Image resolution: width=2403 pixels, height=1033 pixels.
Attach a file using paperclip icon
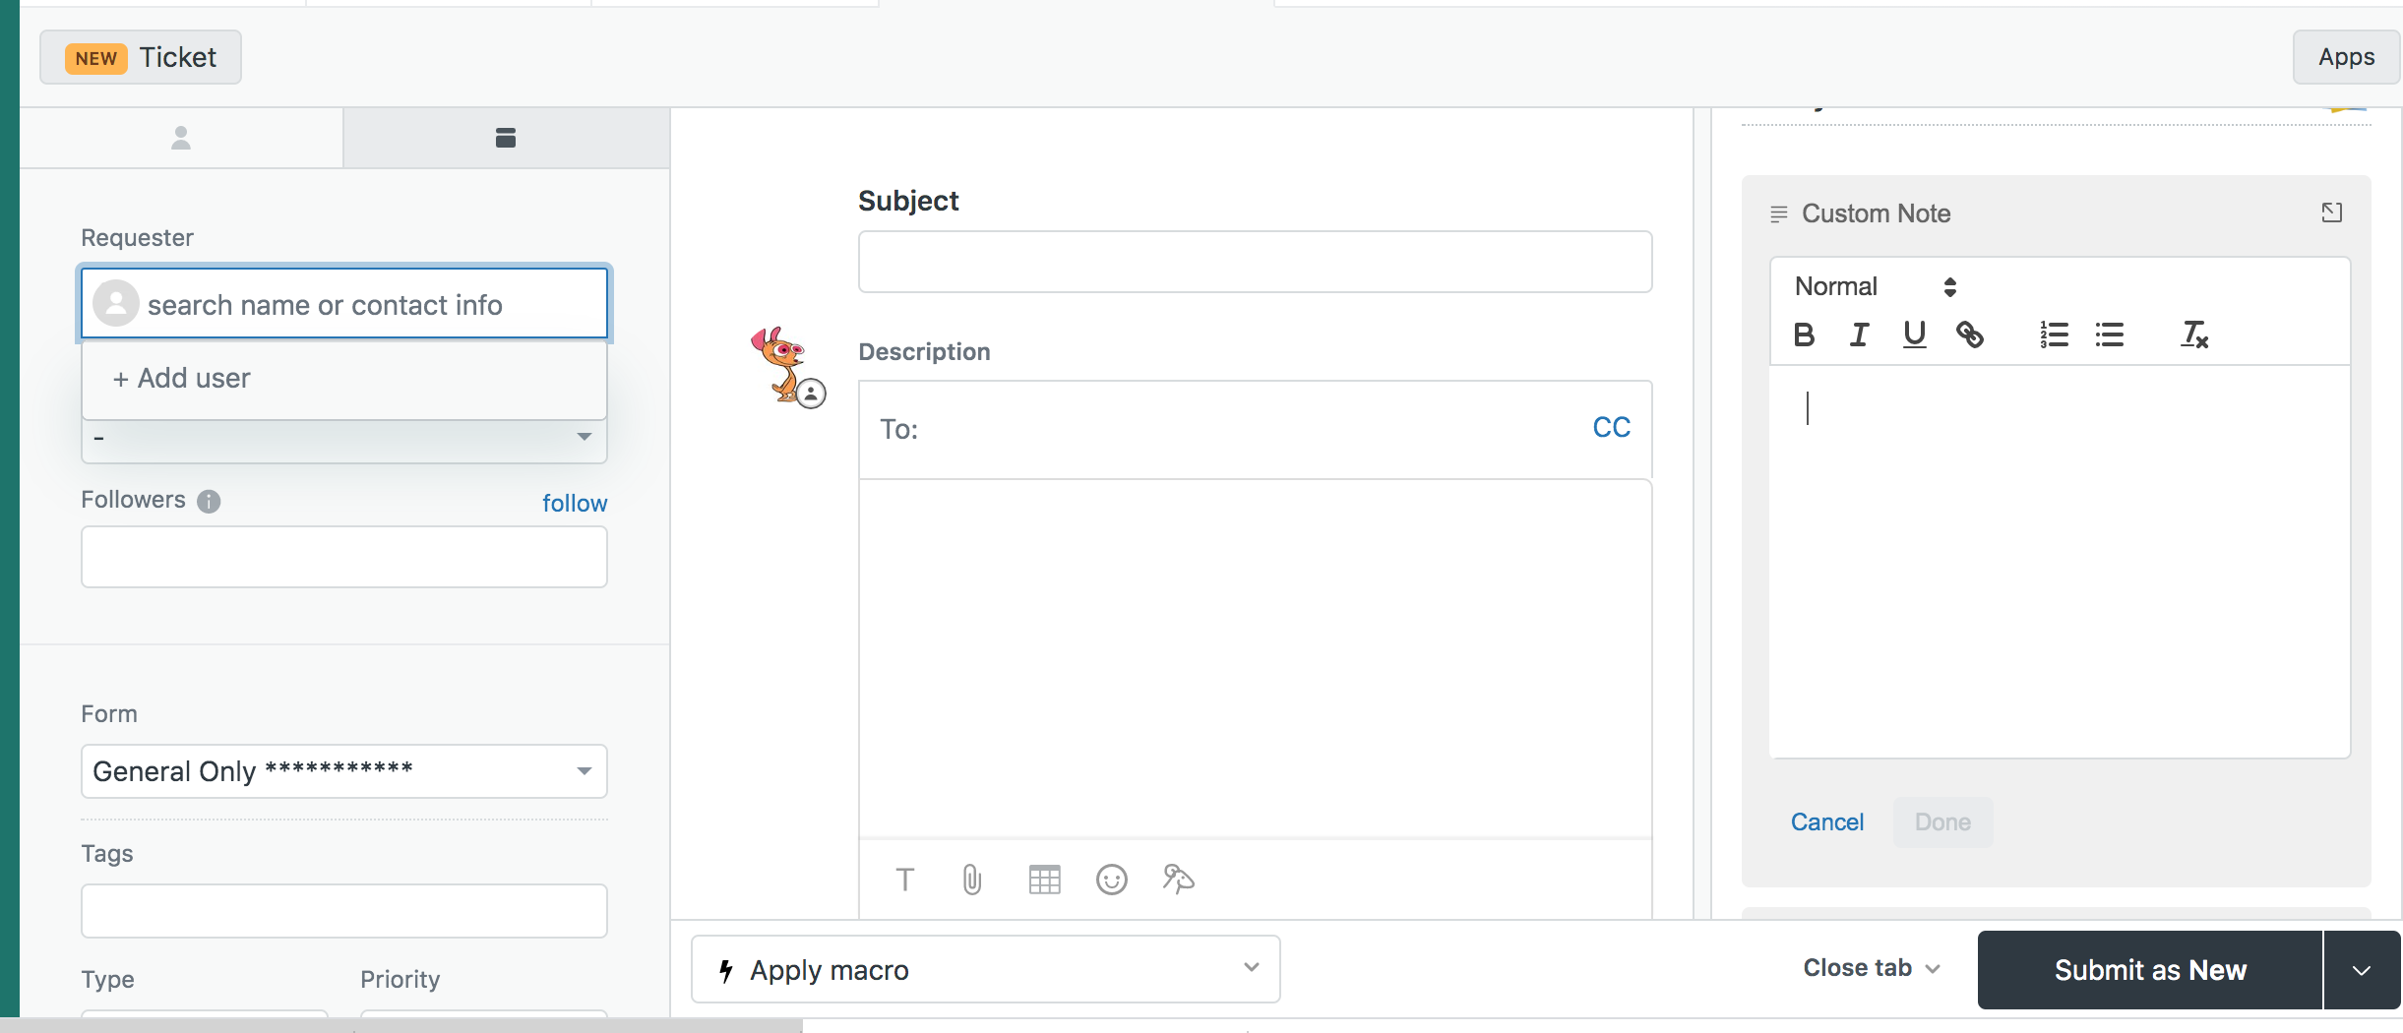click(x=972, y=880)
